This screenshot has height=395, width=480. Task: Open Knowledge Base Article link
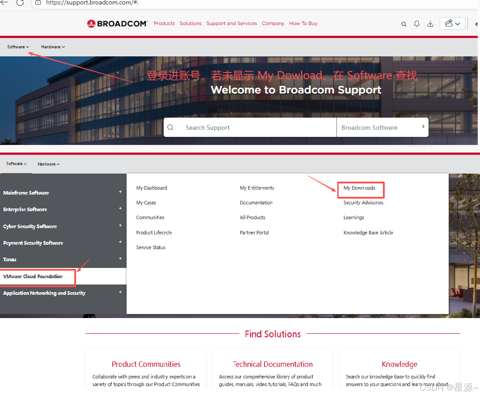tap(368, 233)
